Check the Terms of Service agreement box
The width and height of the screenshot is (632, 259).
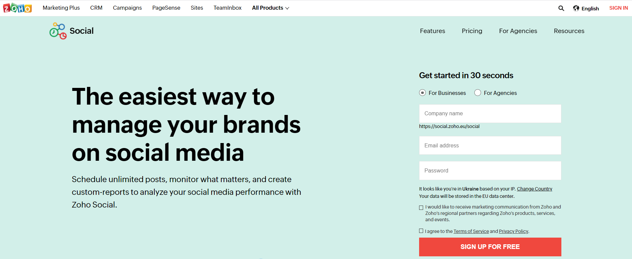[x=421, y=231]
